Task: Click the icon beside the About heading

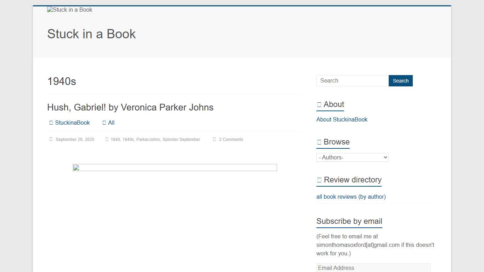Action: tap(319, 104)
